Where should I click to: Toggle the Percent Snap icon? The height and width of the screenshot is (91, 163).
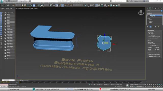click(65, 6)
